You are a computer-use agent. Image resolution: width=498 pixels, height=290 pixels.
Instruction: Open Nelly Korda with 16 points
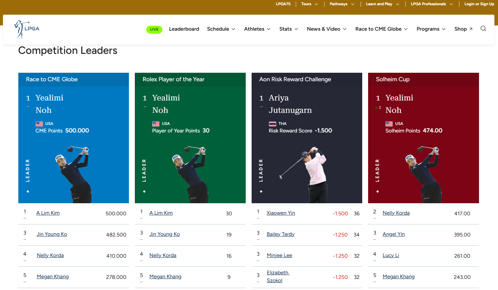click(x=163, y=255)
